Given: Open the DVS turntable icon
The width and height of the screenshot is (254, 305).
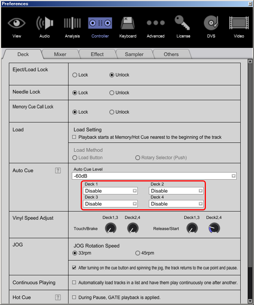Looking at the screenshot, I should click(x=211, y=23).
